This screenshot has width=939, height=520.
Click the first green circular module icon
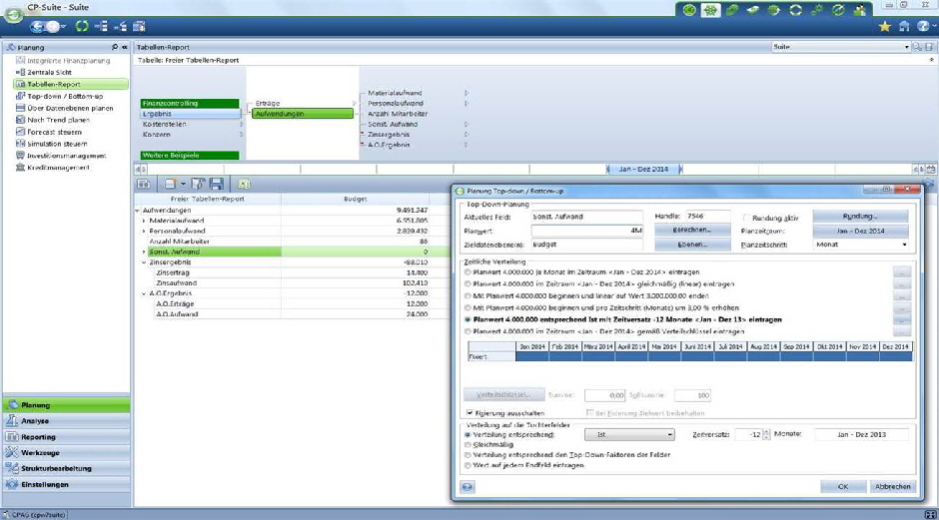pyautogui.click(x=689, y=10)
